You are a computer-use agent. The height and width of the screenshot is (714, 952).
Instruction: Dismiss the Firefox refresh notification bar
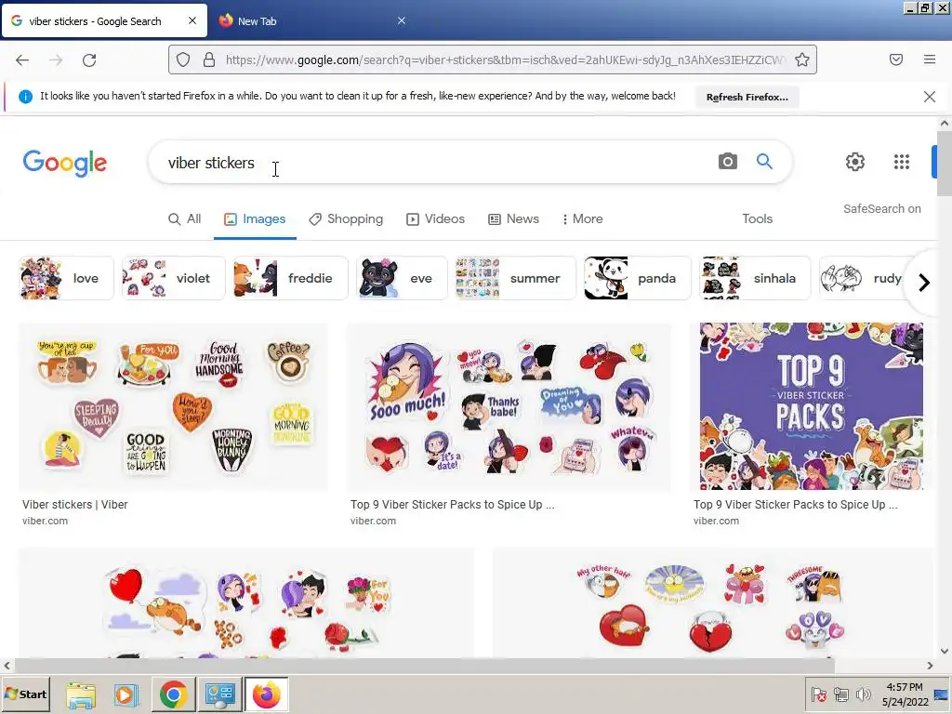930,97
